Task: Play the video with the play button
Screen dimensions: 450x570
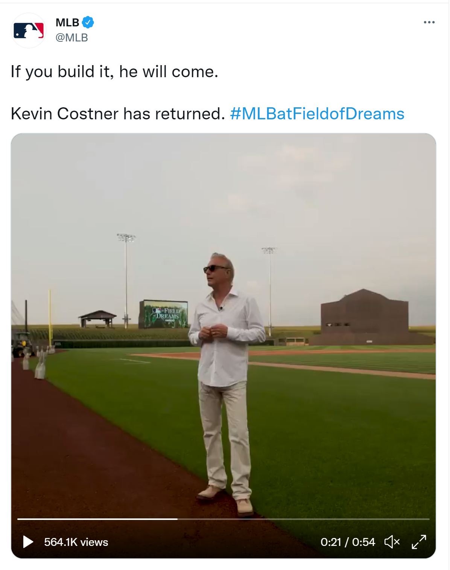Action: [x=28, y=542]
